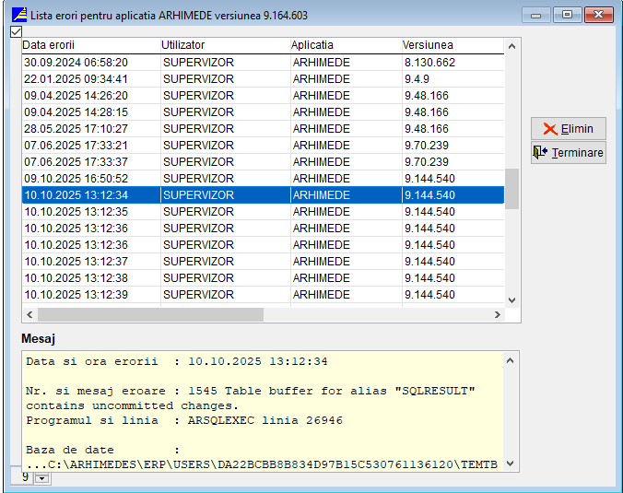Open the dropdown next to the number 9
The height and width of the screenshot is (493, 623).
tap(41, 478)
